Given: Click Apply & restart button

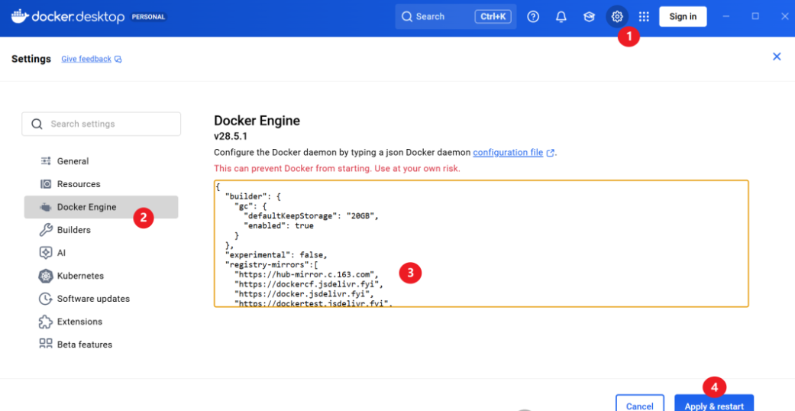Looking at the screenshot, I should 714,403.
